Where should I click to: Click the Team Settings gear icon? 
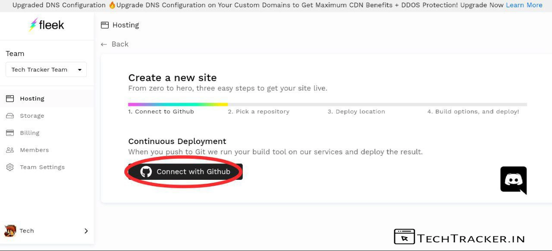coord(10,167)
